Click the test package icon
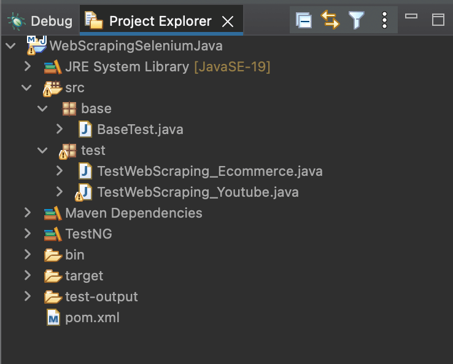This screenshot has height=364, width=453. tap(68, 151)
